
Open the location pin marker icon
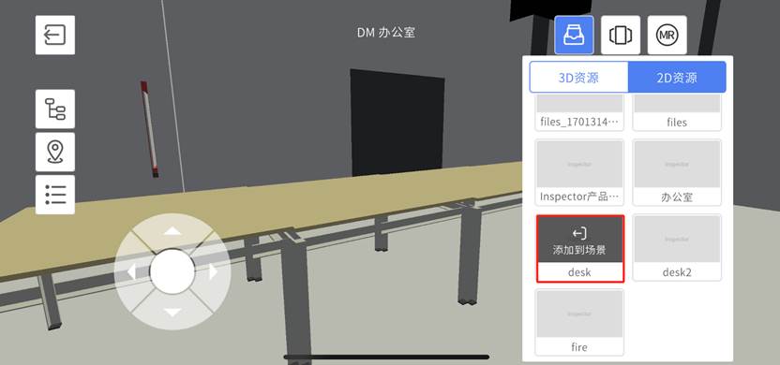pyautogui.click(x=55, y=152)
